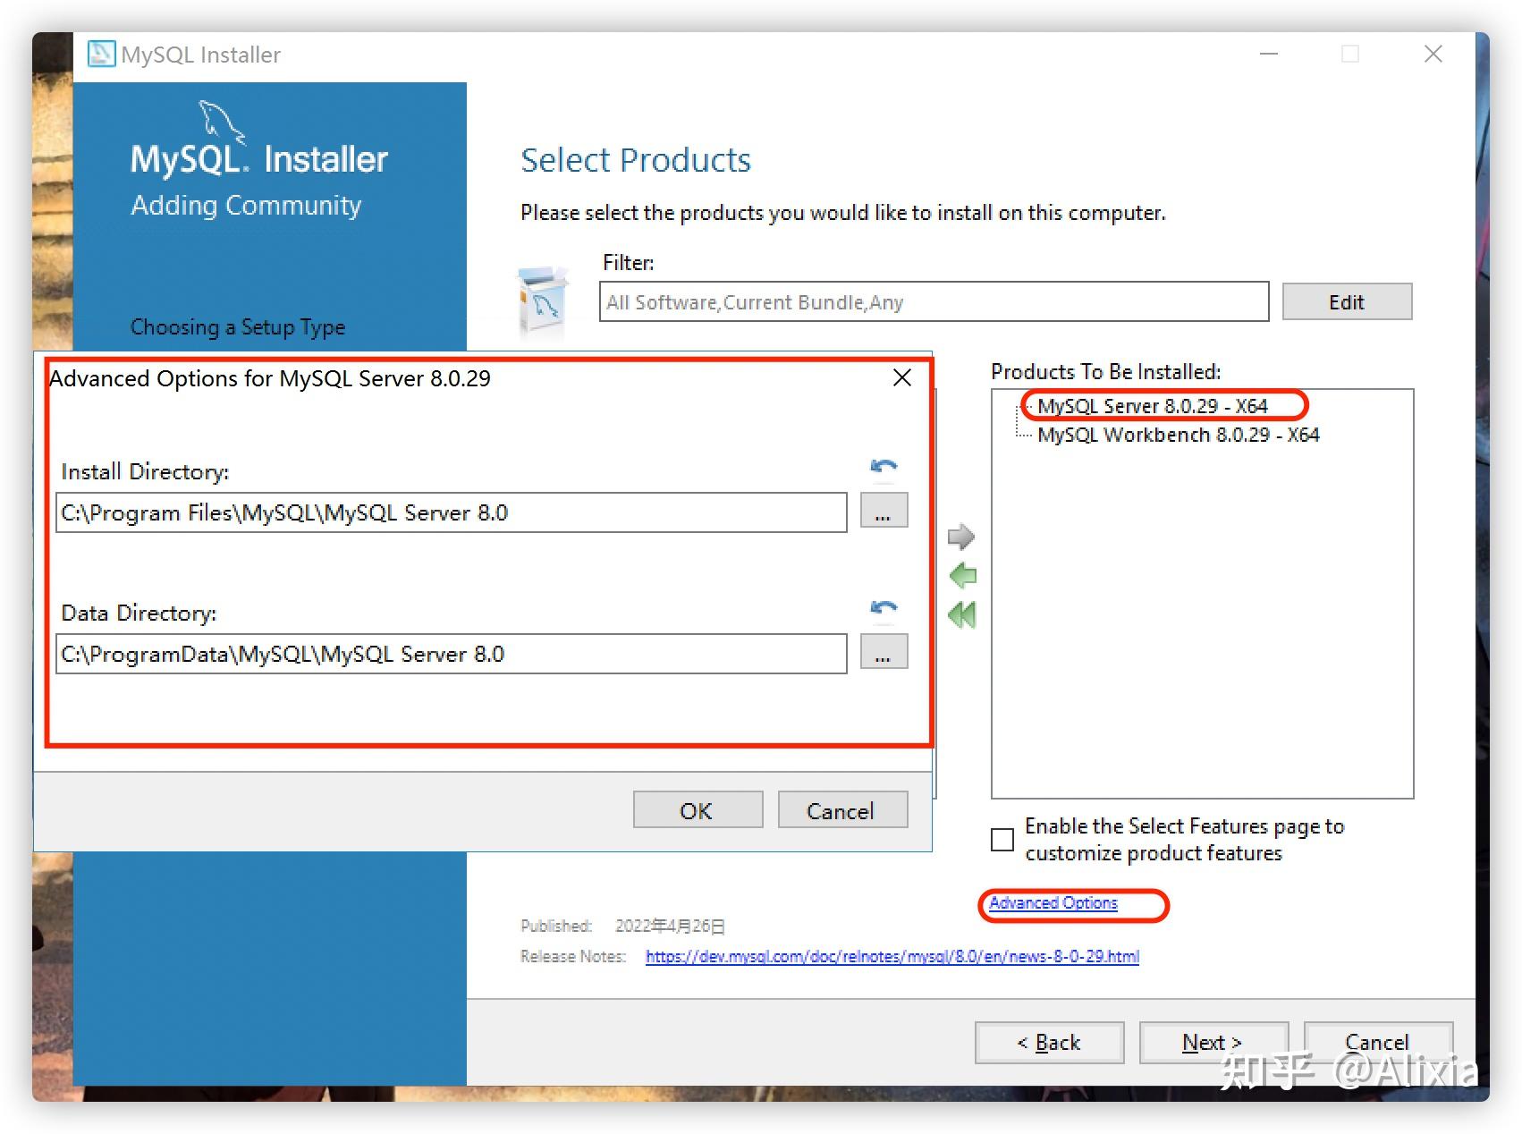This screenshot has width=1522, height=1134.
Task: Open the filter Edit button
Action: tap(1347, 301)
